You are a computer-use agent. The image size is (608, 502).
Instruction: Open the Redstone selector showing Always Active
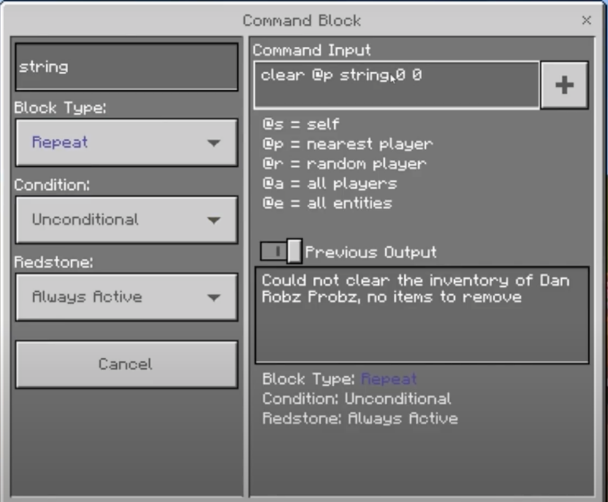[x=126, y=297]
